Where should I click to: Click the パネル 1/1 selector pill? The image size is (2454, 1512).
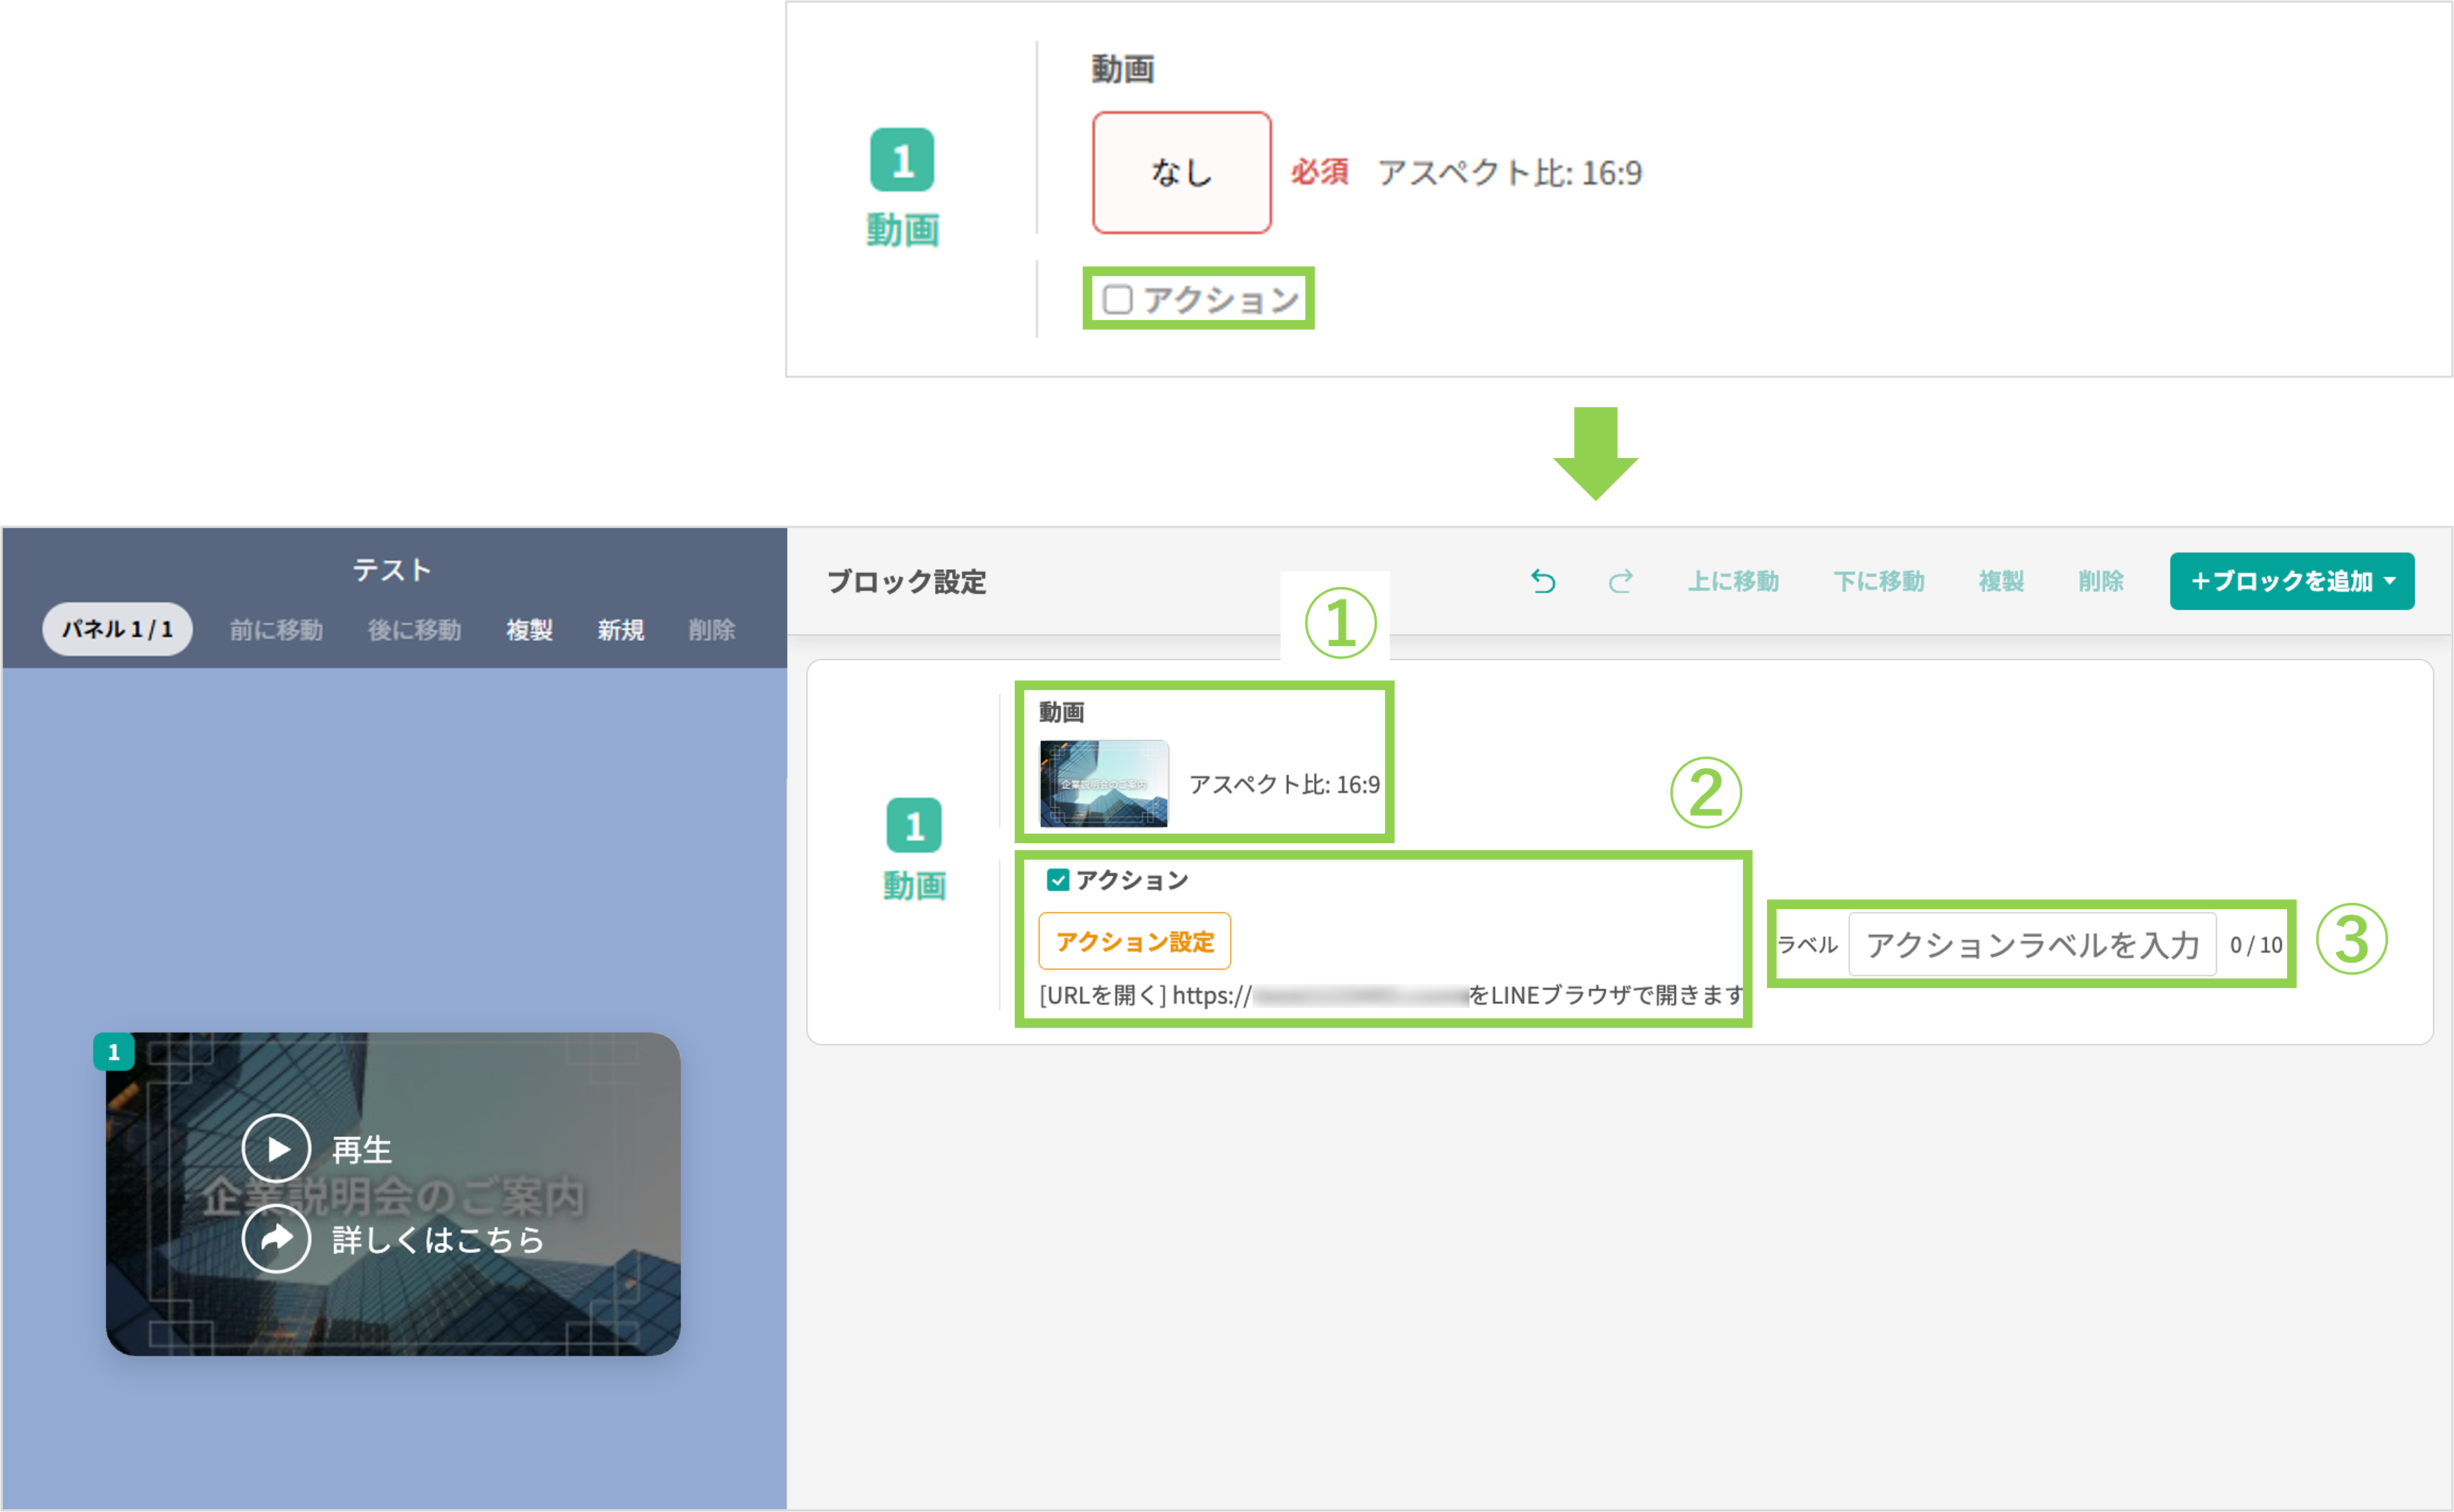pyautogui.click(x=117, y=629)
